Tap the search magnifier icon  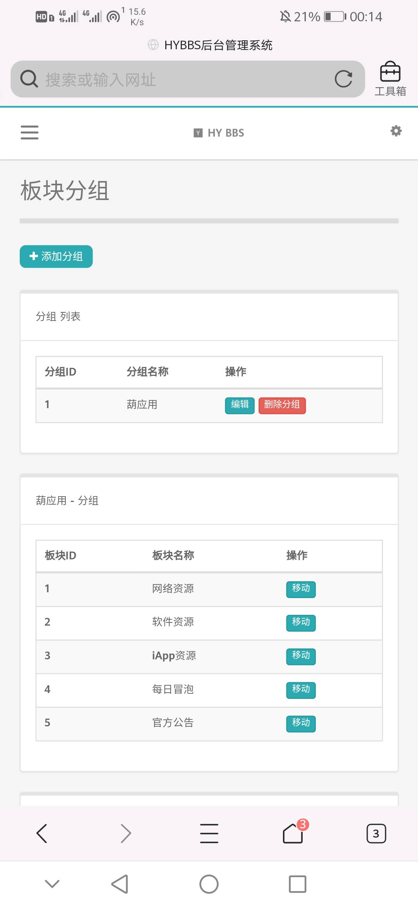pos(29,79)
